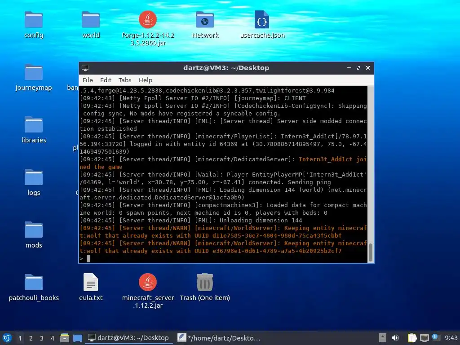Image resolution: width=460 pixels, height=345 pixels.
Task: Click the update notifier tray icon
Action: (436, 338)
